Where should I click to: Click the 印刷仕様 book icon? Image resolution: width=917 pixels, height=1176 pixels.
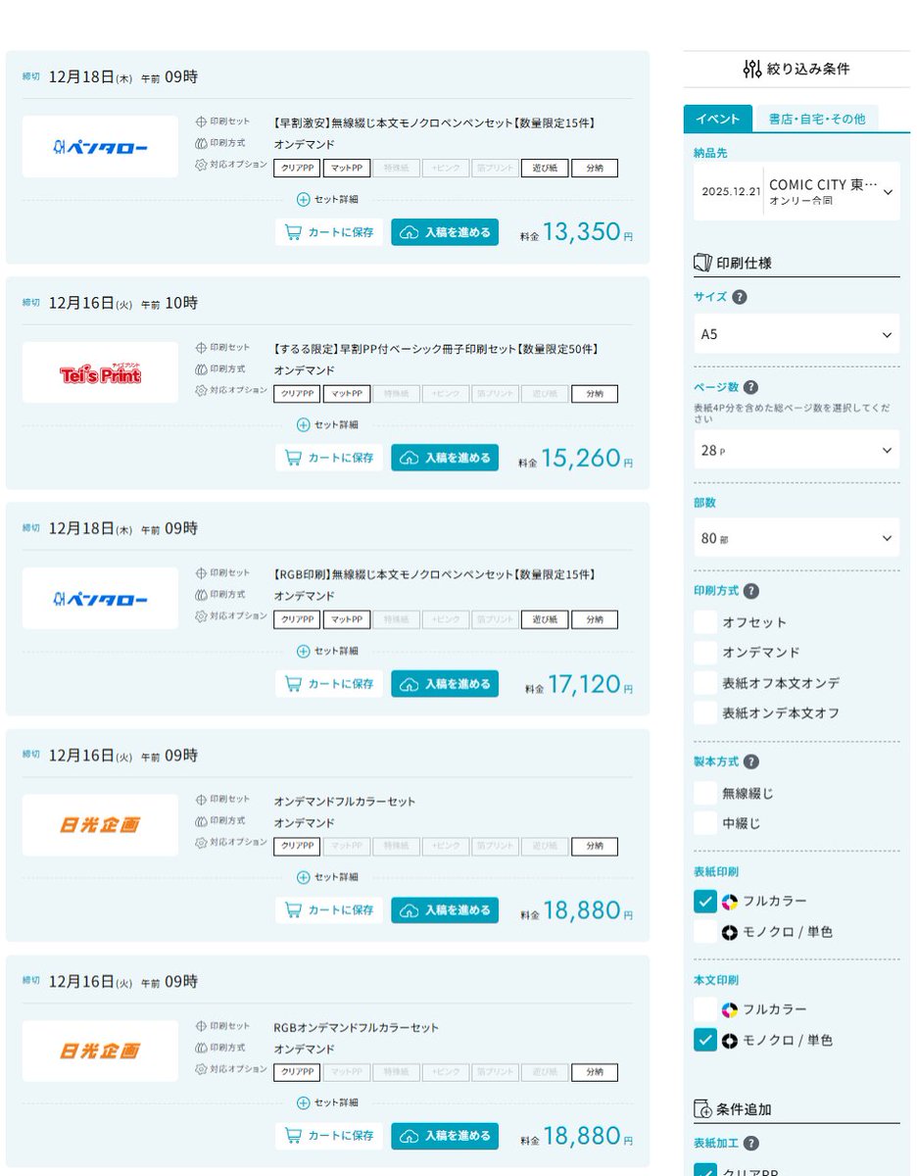[x=701, y=263]
